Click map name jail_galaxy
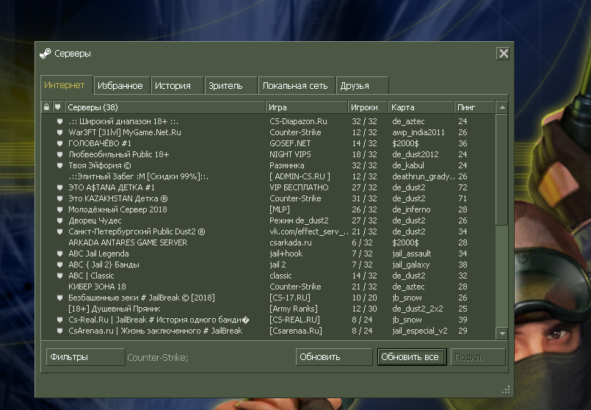The width and height of the screenshot is (591, 410). click(411, 265)
